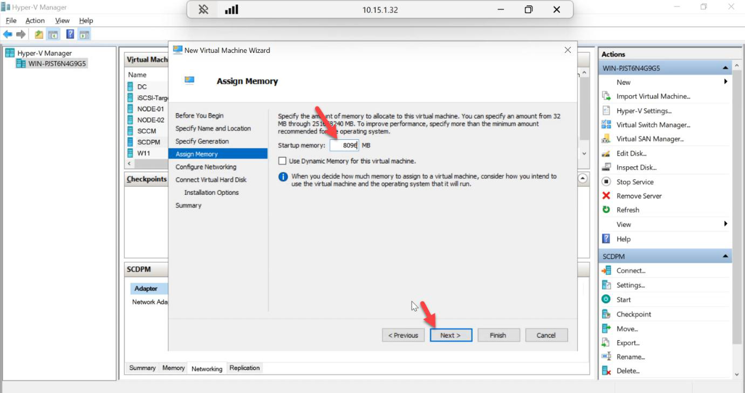Select the SCDPM virtual machine in list

[148, 142]
